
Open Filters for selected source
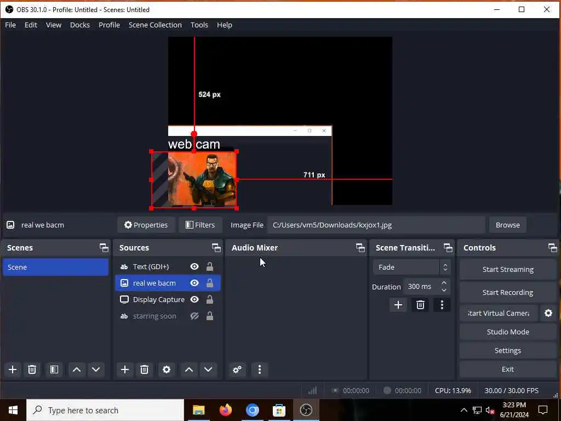tap(201, 225)
